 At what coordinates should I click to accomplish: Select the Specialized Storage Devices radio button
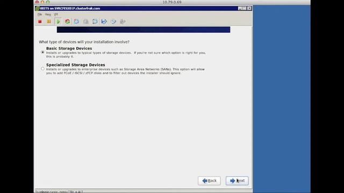(x=42, y=69)
